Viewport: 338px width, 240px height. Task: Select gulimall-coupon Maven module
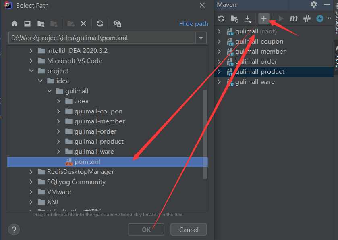coord(259,42)
